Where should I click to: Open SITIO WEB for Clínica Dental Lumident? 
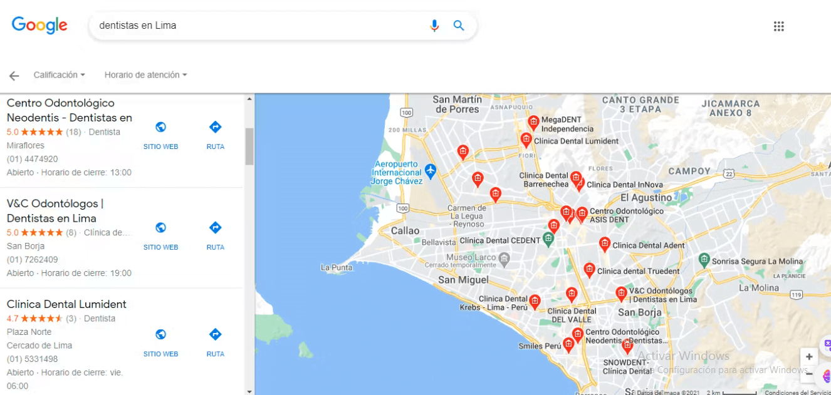[x=160, y=336]
